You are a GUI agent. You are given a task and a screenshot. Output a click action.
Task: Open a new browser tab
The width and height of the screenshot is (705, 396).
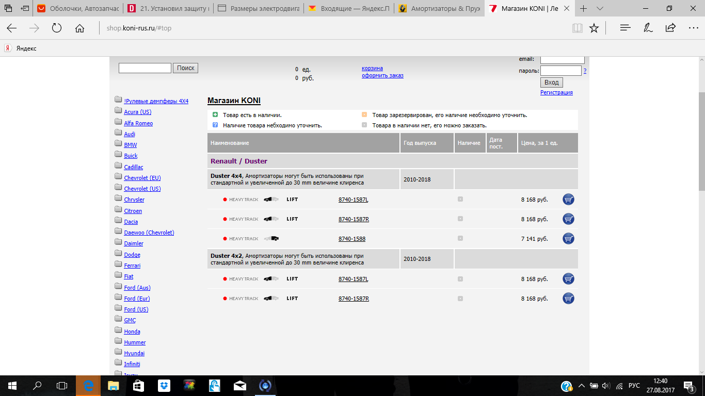(584, 8)
